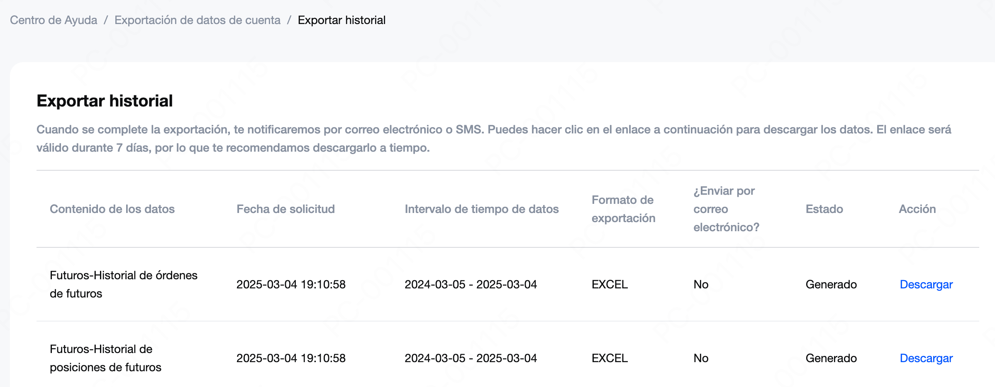Click the Exportar historial page heading

pyautogui.click(x=105, y=101)
